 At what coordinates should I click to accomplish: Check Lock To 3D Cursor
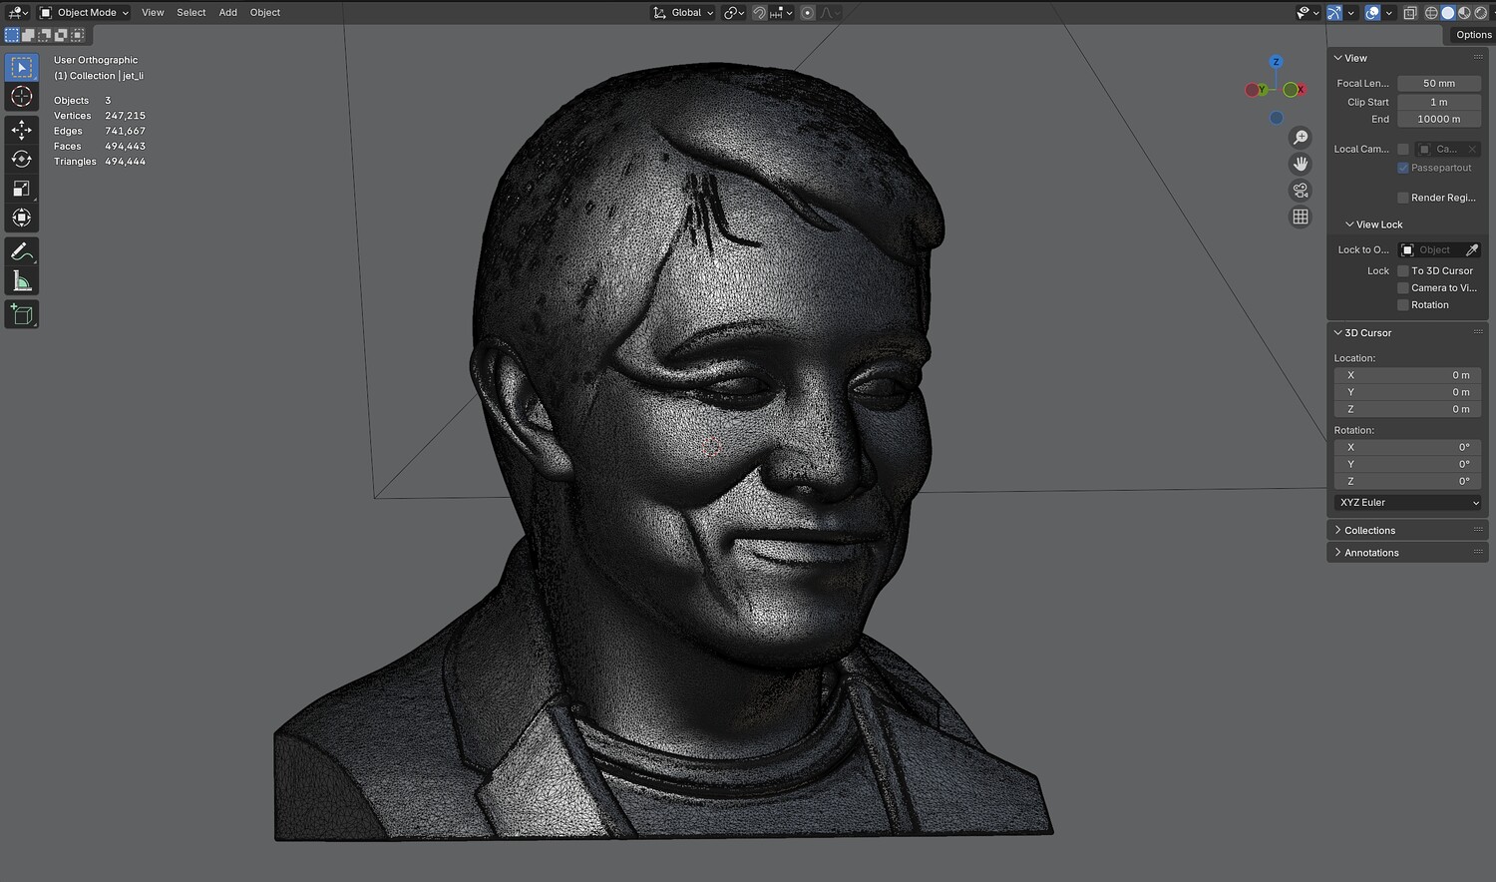[1403, 271]
